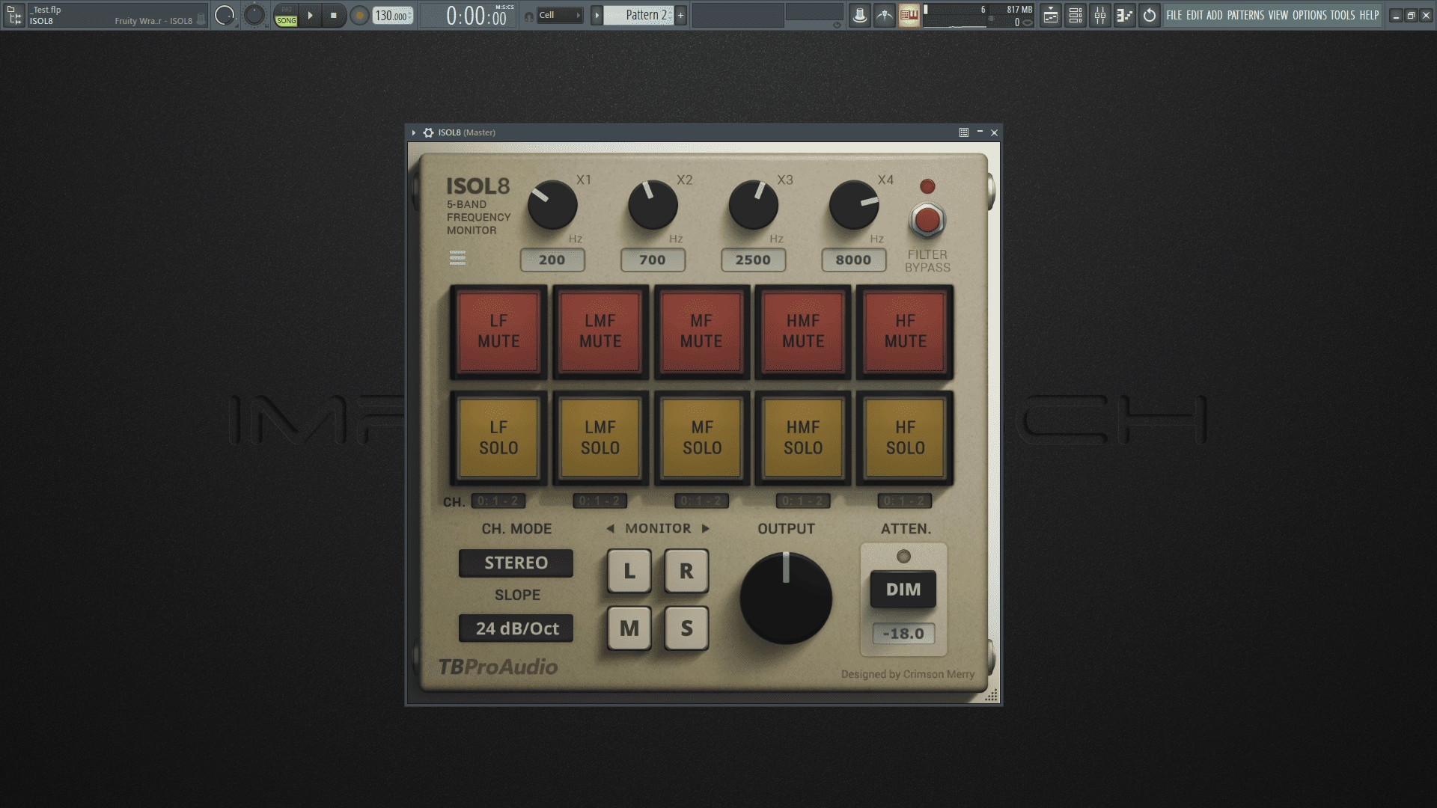Select the 2500 Hz value field
This screenshot has width=1437, height=808.
pos(753,260)
